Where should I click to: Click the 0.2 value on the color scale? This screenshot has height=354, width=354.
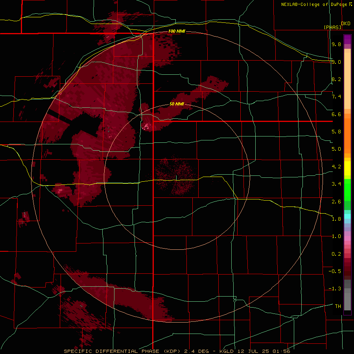coord(336,254)
